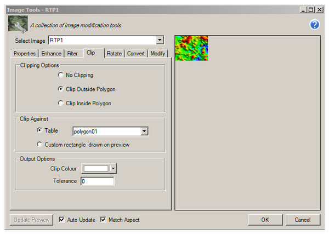Image resolution: width=329 pixels, height=234 pixels.
Task: Click the RTP1 image preview thumbnail
Action: point(191,48)
